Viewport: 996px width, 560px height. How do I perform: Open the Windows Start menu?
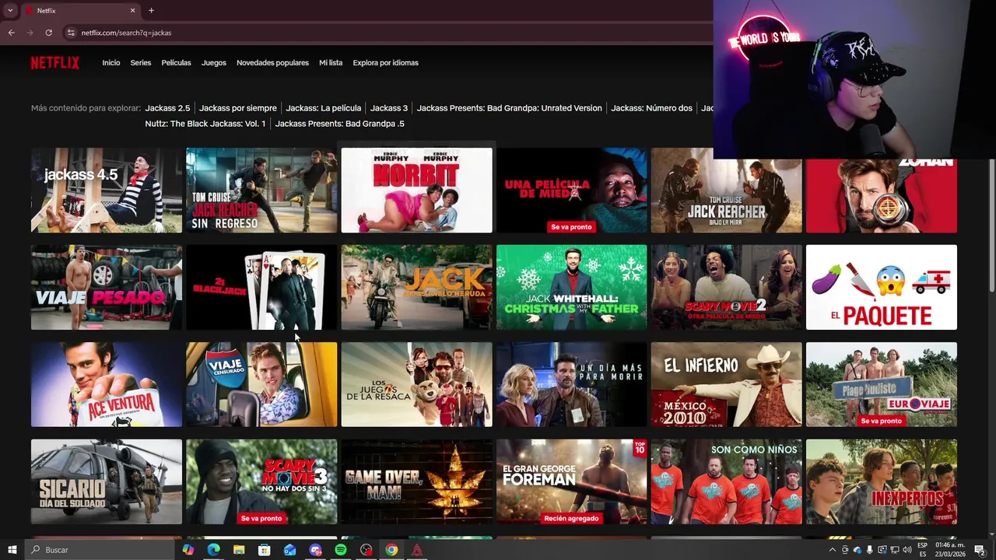(x=12, y=550)
